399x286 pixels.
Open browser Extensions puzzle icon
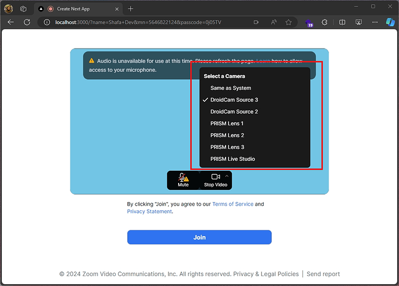pyautogui.click(x=324, y=23)
